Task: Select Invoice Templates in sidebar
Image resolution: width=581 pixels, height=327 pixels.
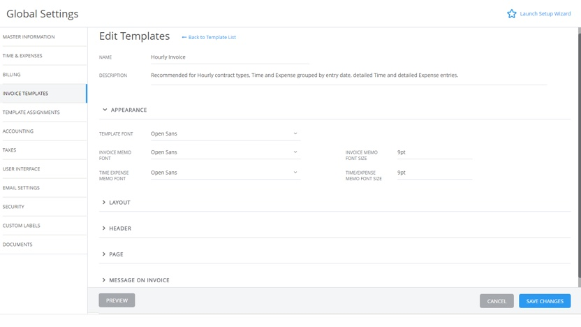Action: pos(43,94)
